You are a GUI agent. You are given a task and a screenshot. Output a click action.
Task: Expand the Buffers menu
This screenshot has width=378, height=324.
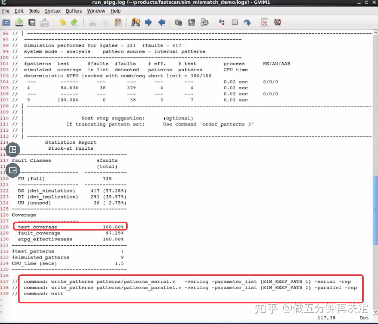pyautogui.click(x=73, y=11)
